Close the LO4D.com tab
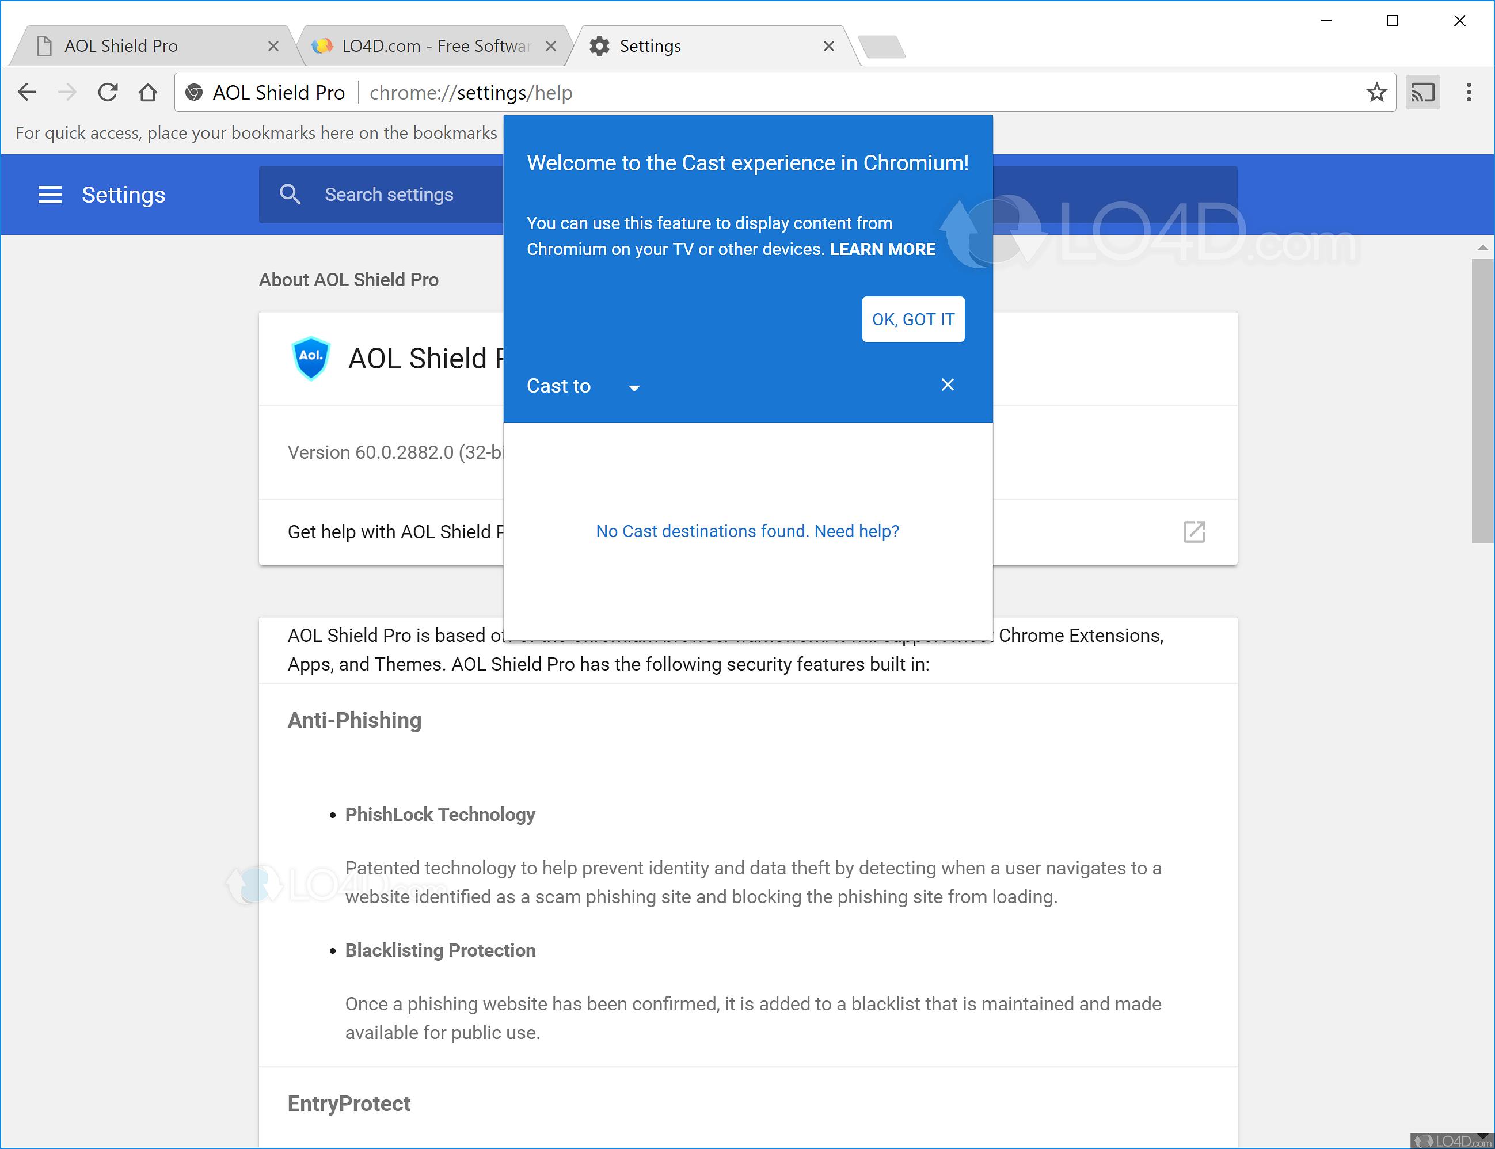The height and width of the screenshot is (1149, 1495). 551,46
